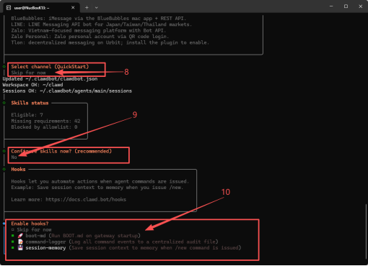The height and width of the screenshot is (266, 368).
Task: Maximize the terminal window
Action: [x=346, y=6]
